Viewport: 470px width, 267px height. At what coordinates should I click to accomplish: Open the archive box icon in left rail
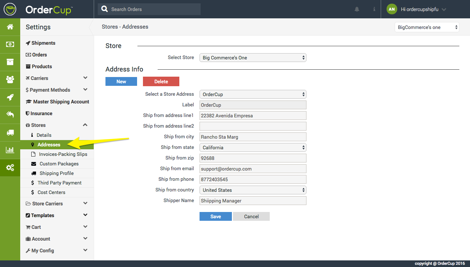(x=10, y=62)
